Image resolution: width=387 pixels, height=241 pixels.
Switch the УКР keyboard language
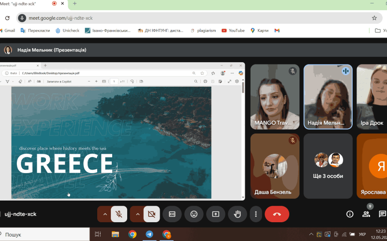[362, 234]
